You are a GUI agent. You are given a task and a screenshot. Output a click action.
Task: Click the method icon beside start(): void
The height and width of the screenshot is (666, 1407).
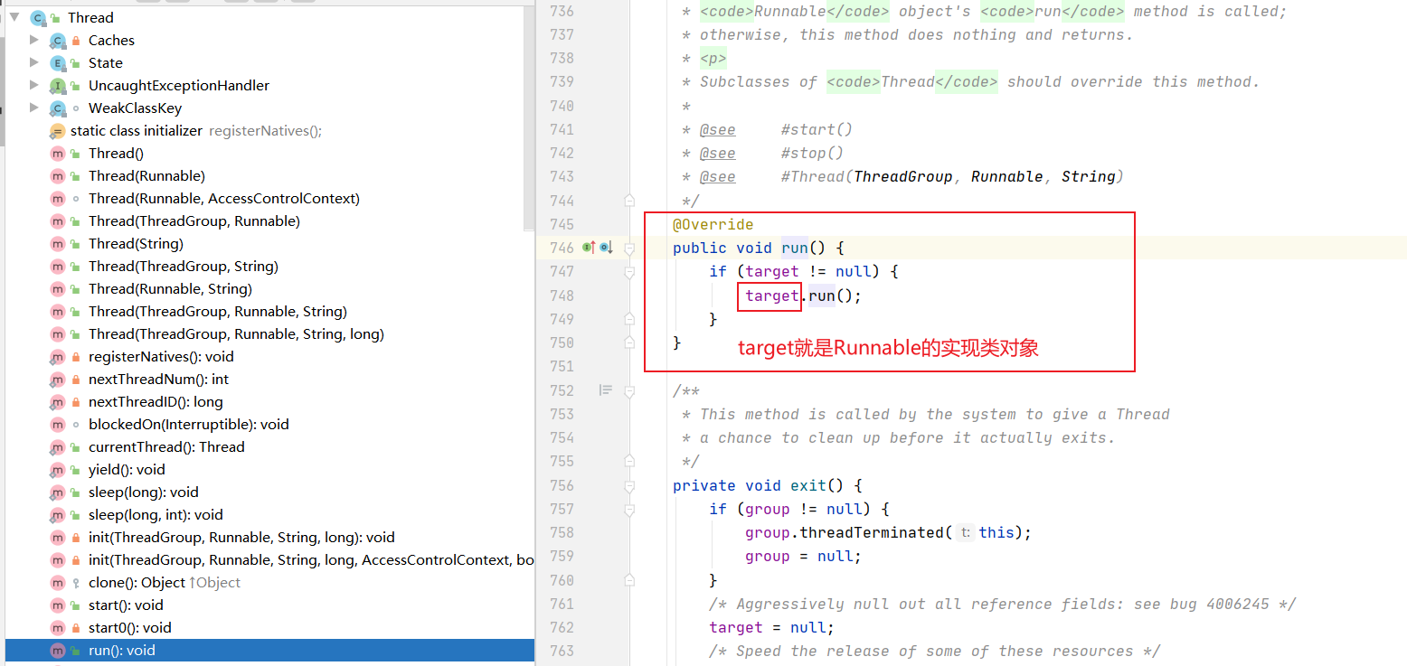coord(56,605)
